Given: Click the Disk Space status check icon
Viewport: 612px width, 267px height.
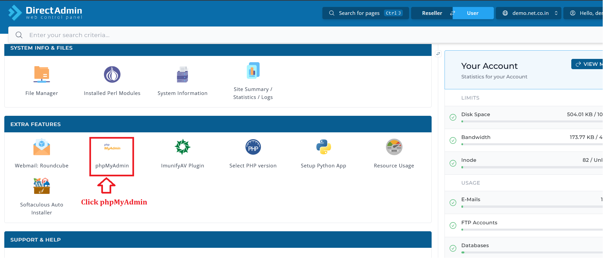Looking at the screenshot, I should [x=453, y=117].
